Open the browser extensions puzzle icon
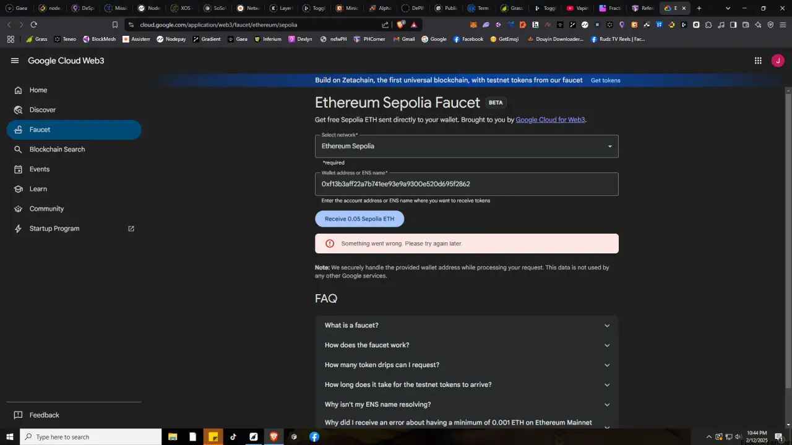 coord(708,25)
